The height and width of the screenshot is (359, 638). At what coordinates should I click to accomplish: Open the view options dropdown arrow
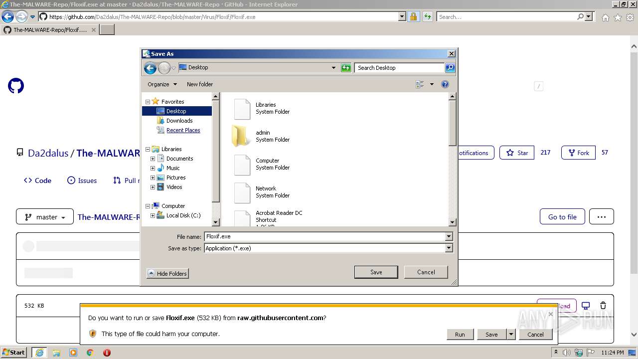point(432,84)
